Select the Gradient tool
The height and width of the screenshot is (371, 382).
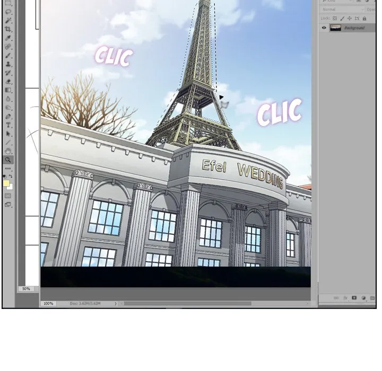pos(8,90)
